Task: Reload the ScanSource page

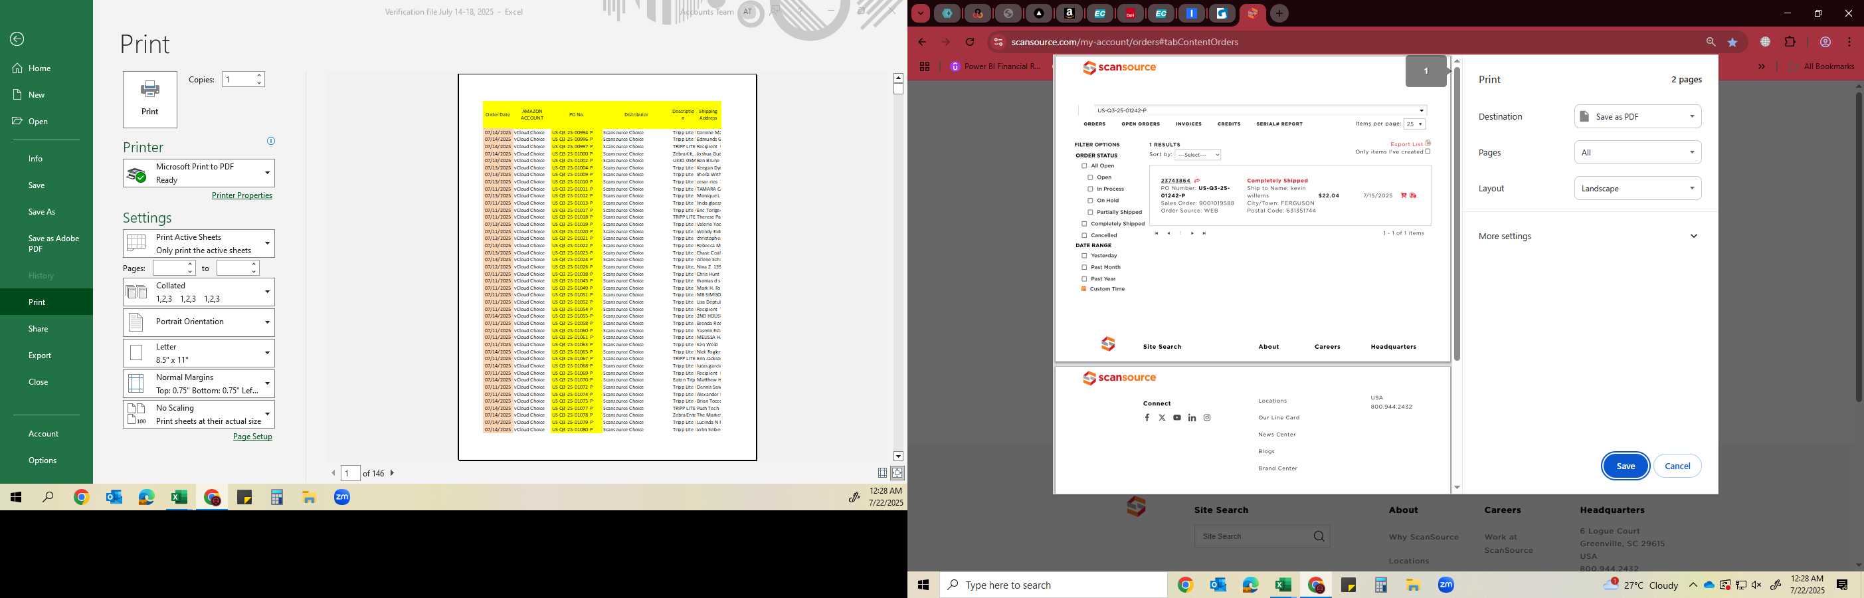Action: click(970, 42)
